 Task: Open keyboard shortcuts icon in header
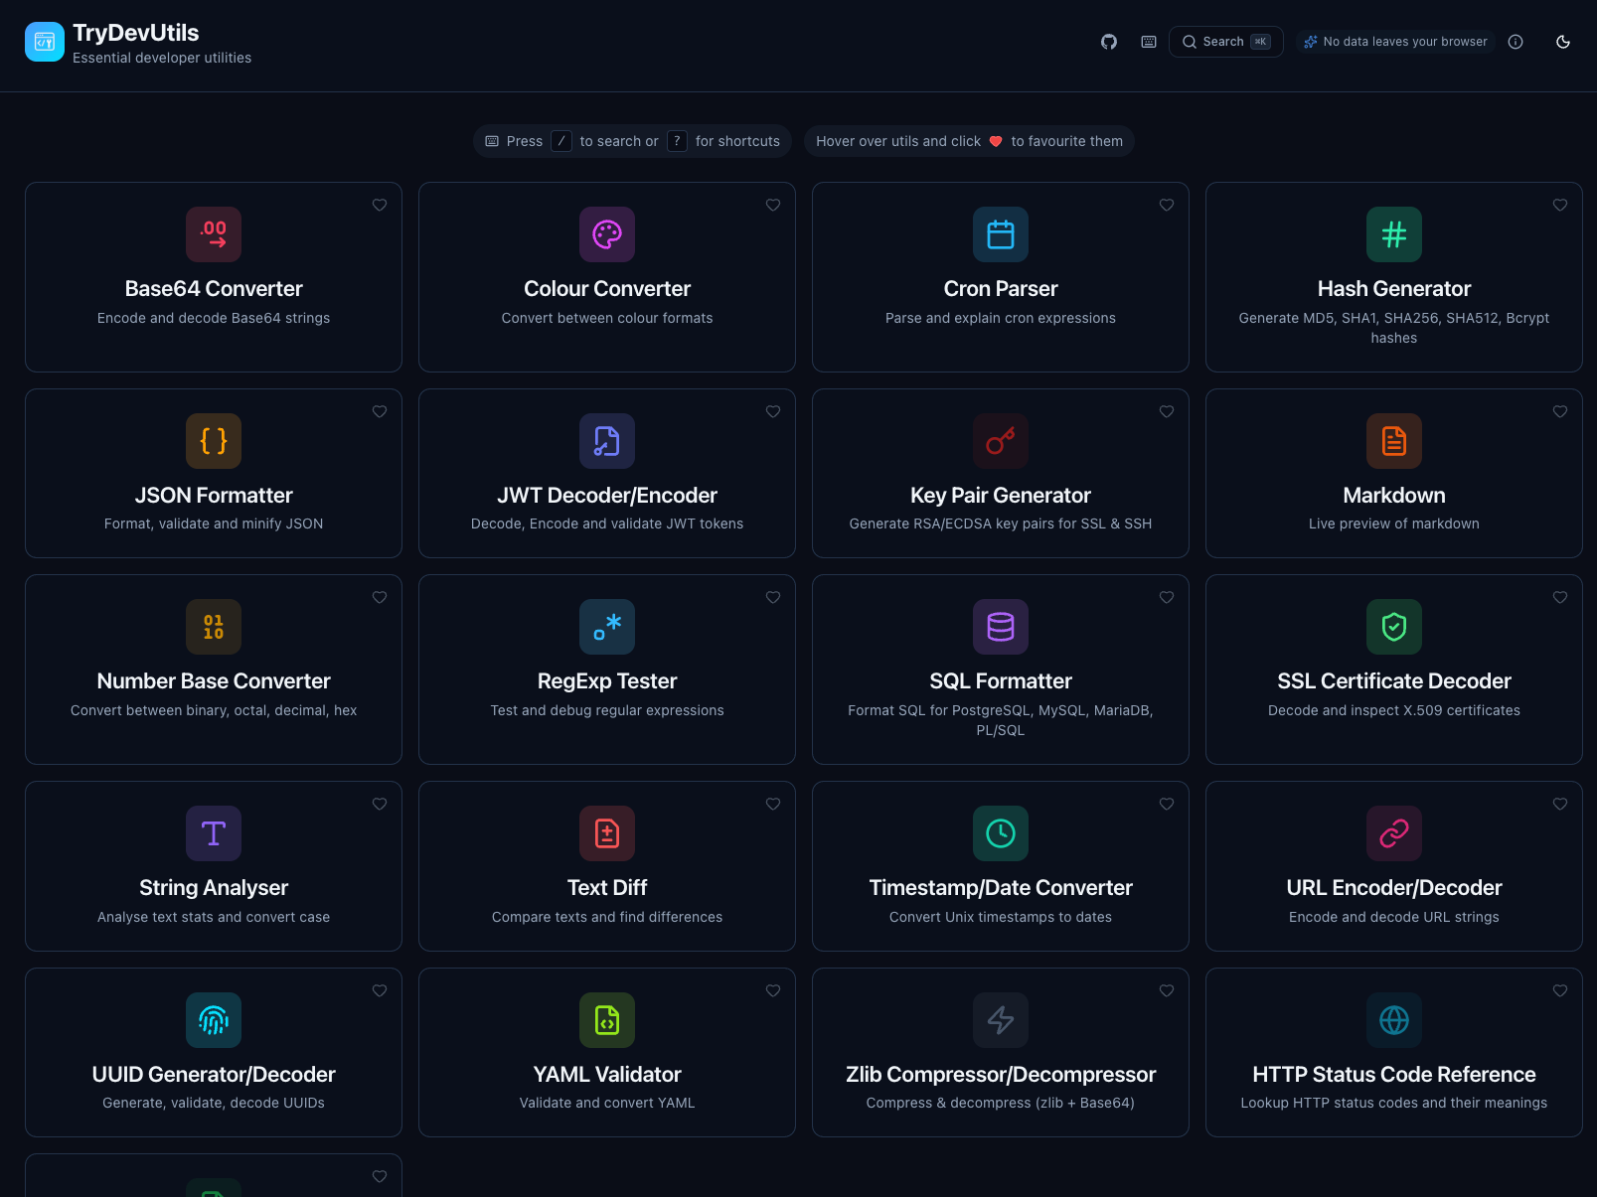point(1149,42)
